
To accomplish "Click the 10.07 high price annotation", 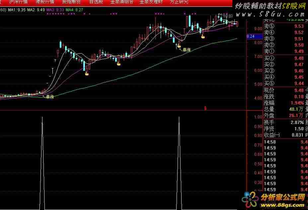I will (x=228, y=16).
